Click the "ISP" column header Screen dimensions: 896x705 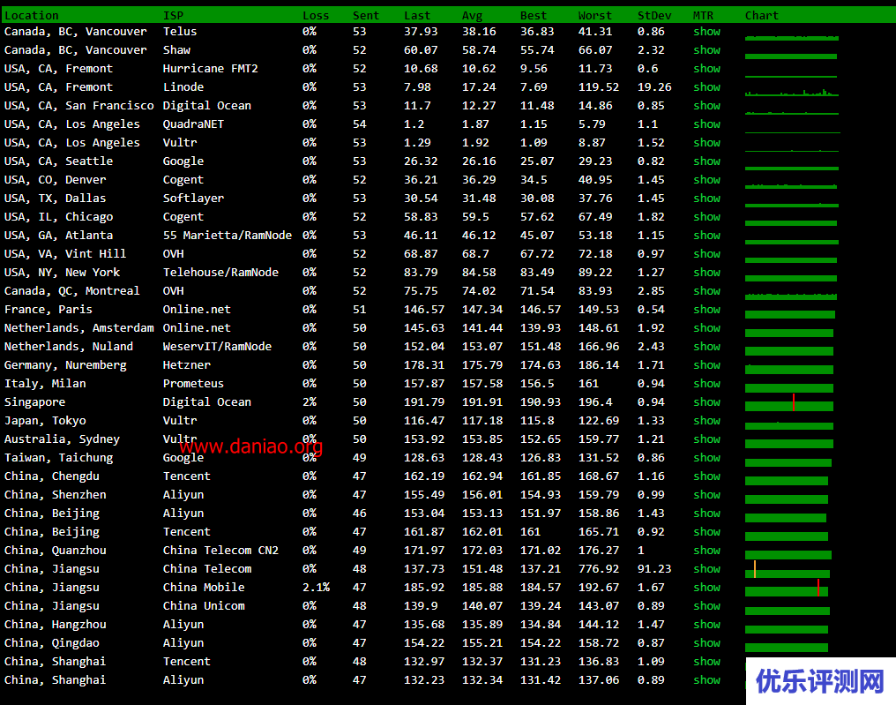[x=173, y=15]
